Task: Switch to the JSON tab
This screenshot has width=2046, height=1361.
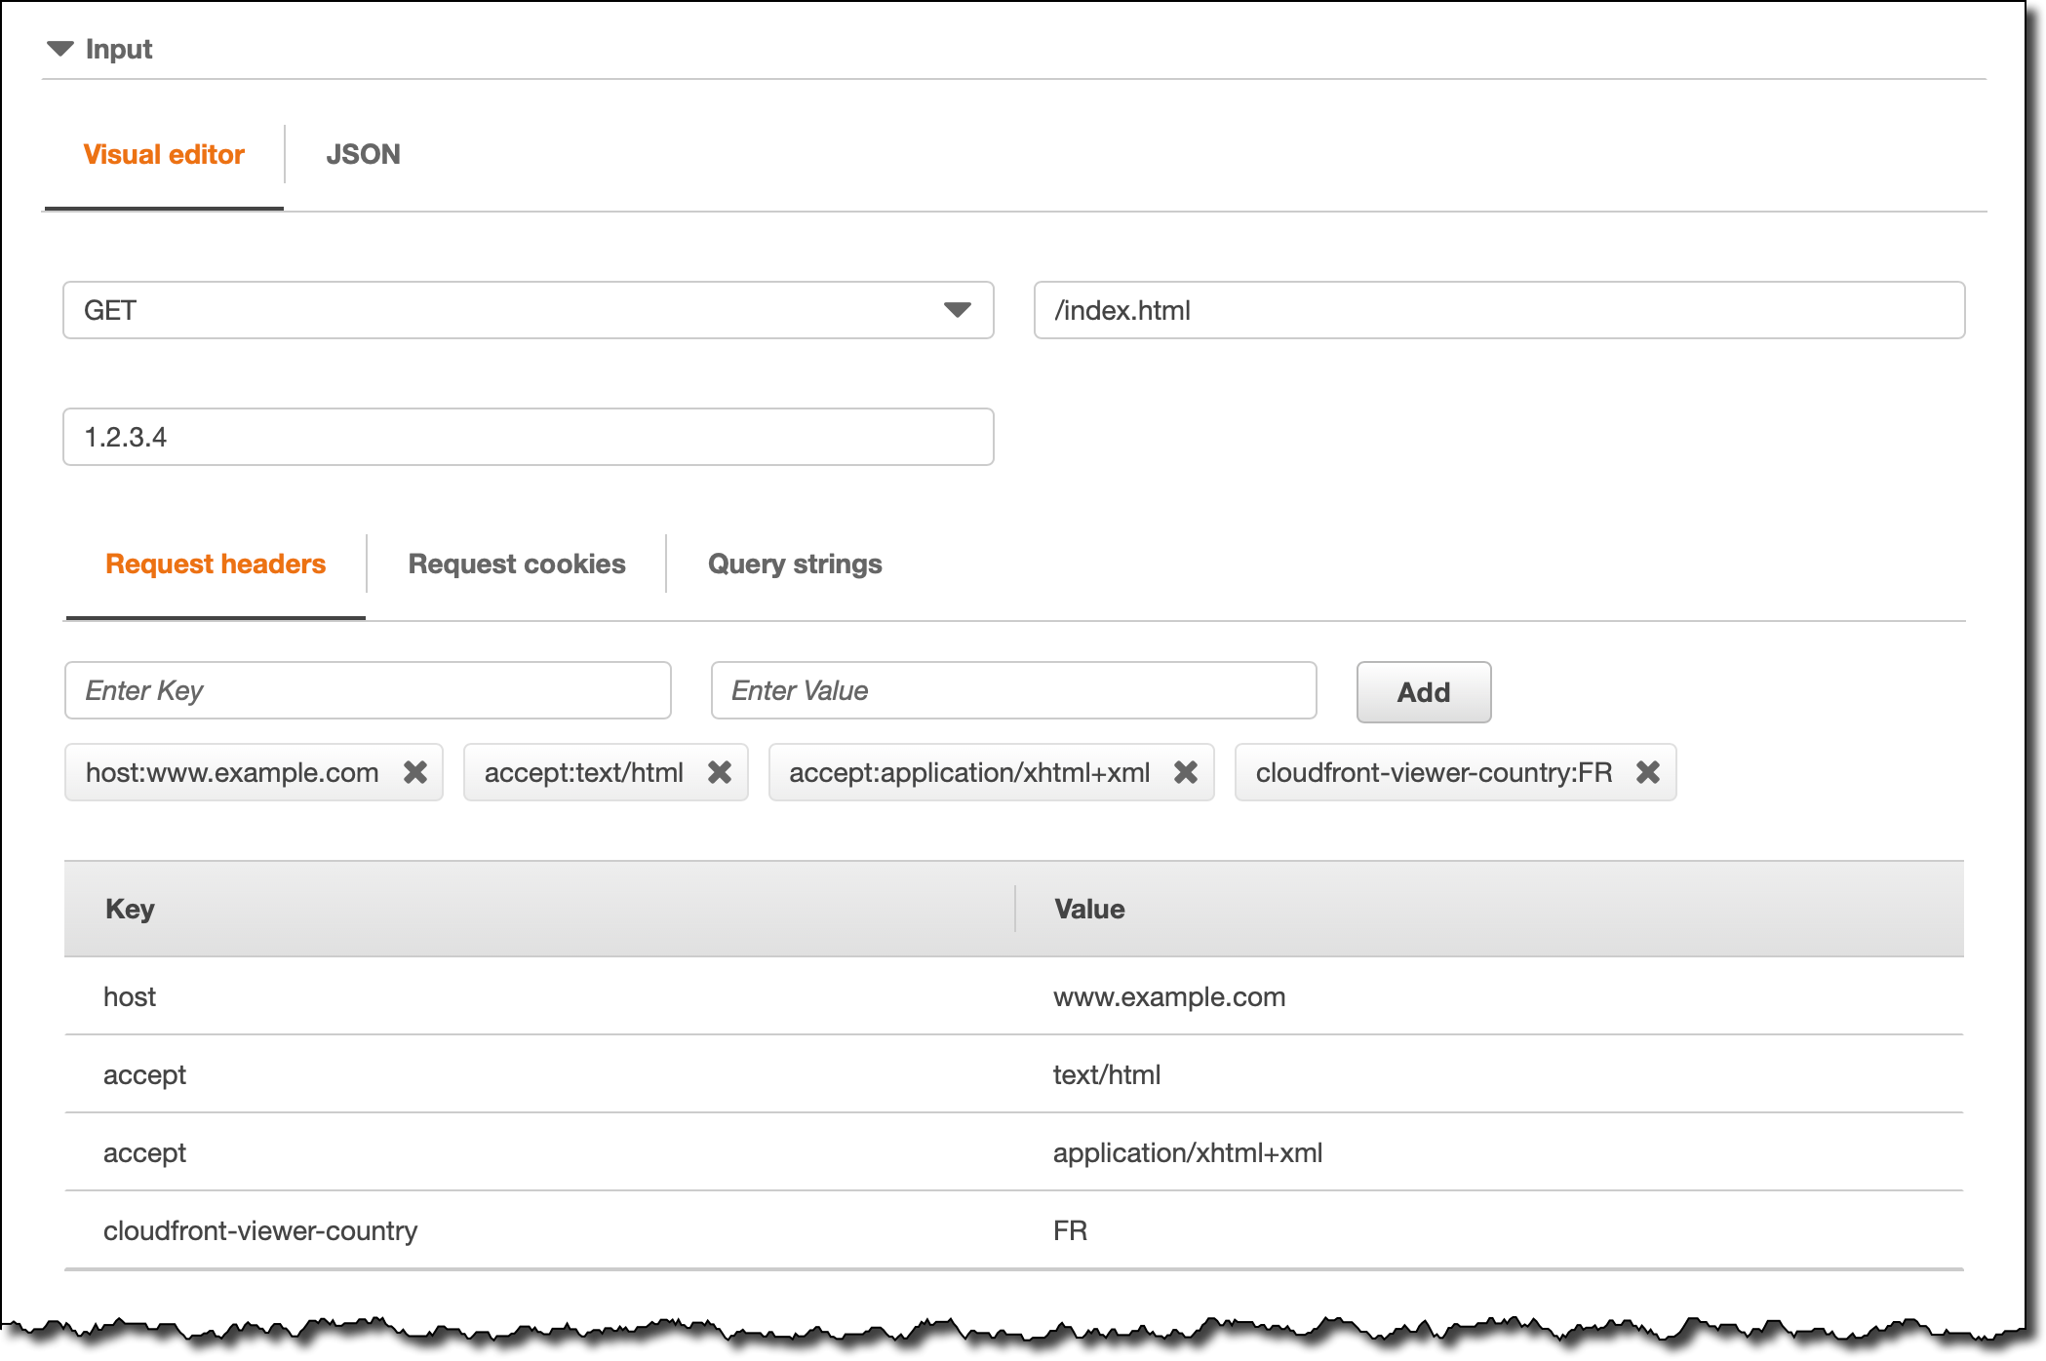Action: [363, 154]
